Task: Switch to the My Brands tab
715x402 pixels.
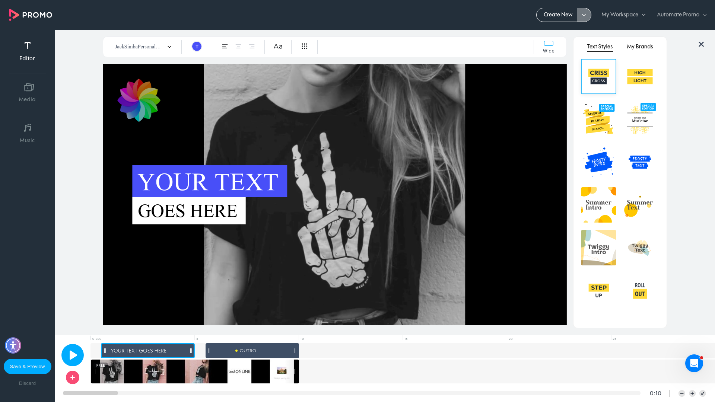Action: click(x=640, y=47)
